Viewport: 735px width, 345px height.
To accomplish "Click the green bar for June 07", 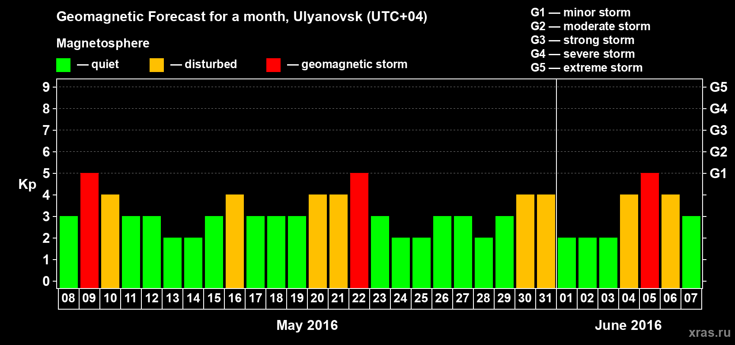I will coord(691,252).
